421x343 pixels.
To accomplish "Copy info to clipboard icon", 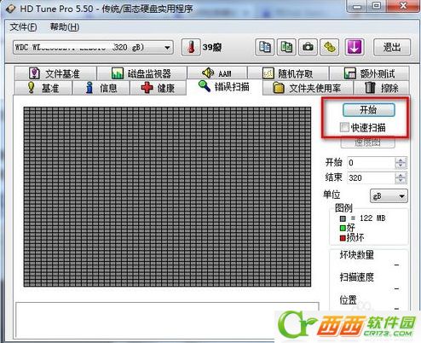I will 265,47.
